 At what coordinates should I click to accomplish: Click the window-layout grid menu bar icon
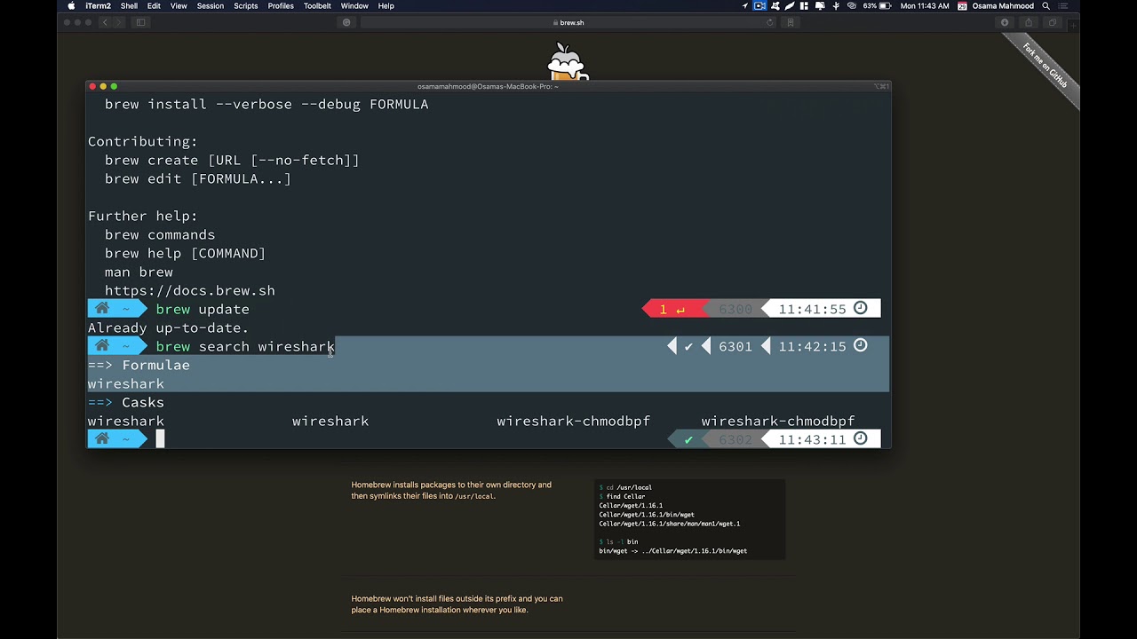(804, 6)
